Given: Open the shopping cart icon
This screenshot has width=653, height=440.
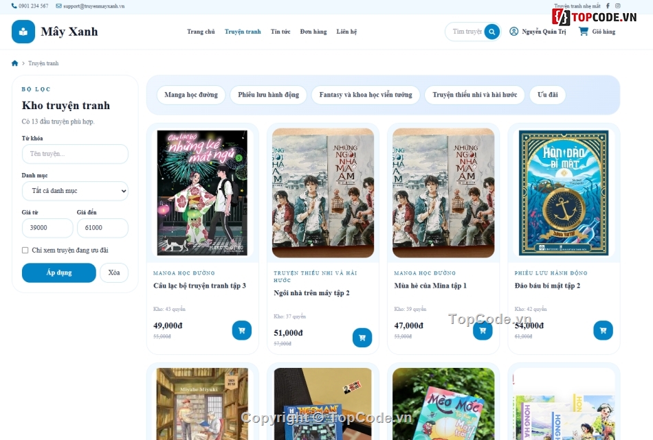Looking at the screenshot, I should click(584, 31).
